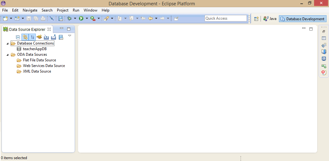Minimize the editor area
This screenshot has height=161, width=329.
304,28
